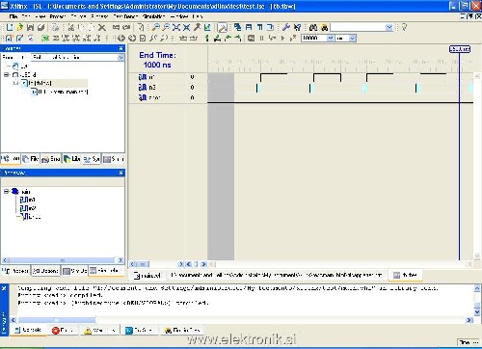
Task: Click the blue time cursor marker
Action: pyautogui.click(x=460, y=49)
